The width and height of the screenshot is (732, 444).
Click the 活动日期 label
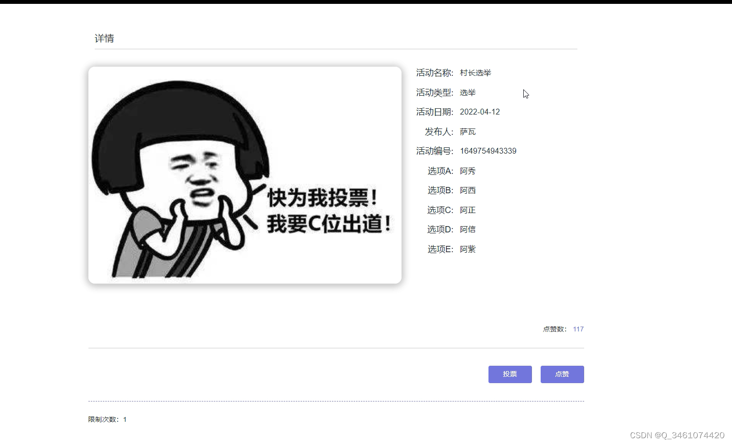[x=435, y=112]
